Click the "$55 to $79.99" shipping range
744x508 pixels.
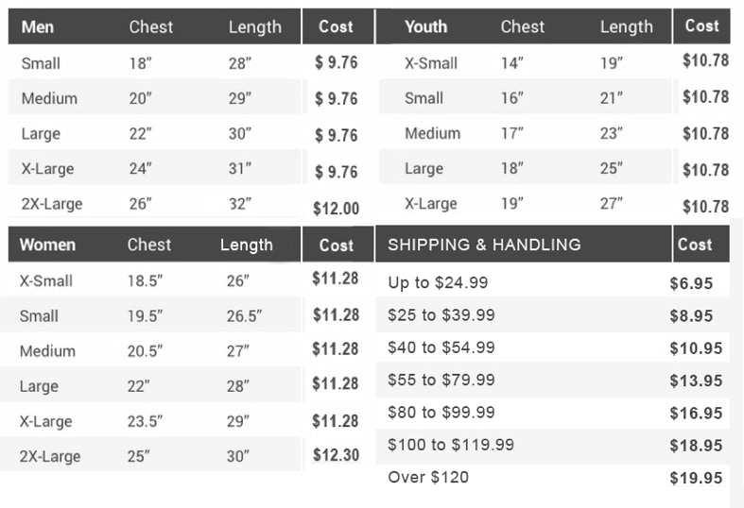click(441, 380)
